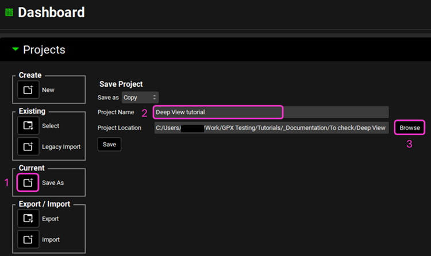The image size is (431, 256).
Task: Click the Project Location path field
Action: [271, 127]
